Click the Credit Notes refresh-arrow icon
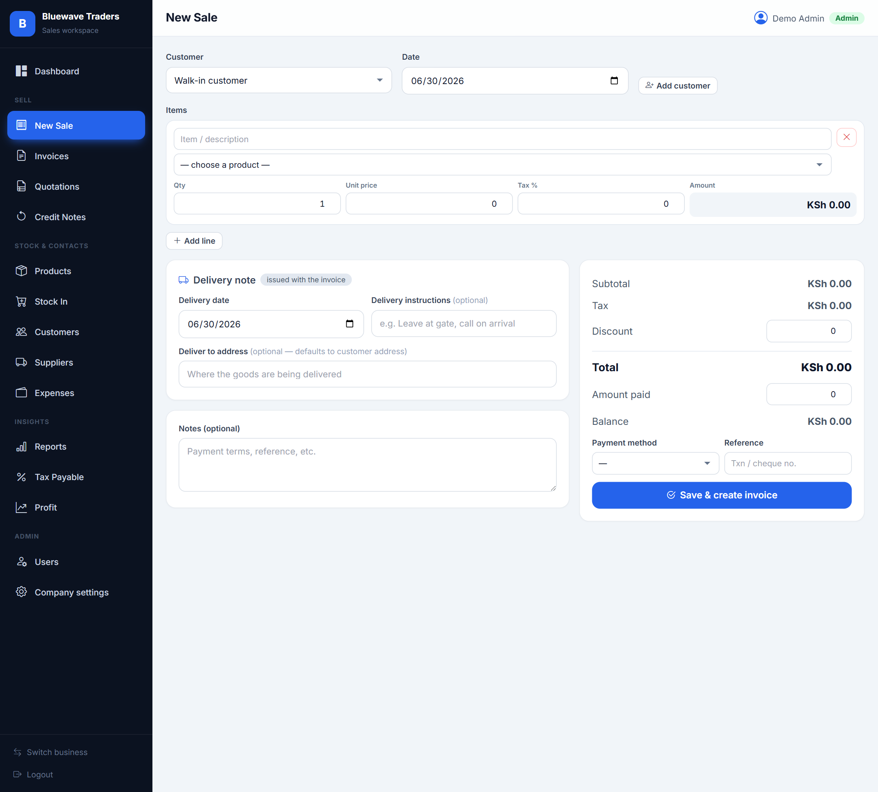This screenshot has width=878, height=792. coord(21,216)
